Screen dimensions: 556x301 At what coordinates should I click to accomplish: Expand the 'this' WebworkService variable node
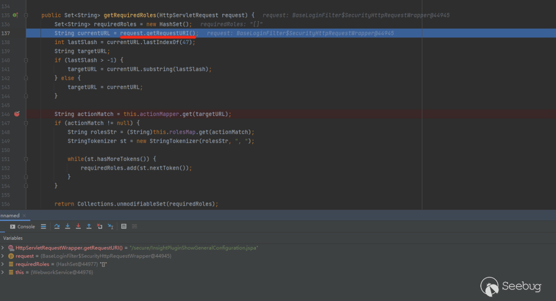pos(3,272)
